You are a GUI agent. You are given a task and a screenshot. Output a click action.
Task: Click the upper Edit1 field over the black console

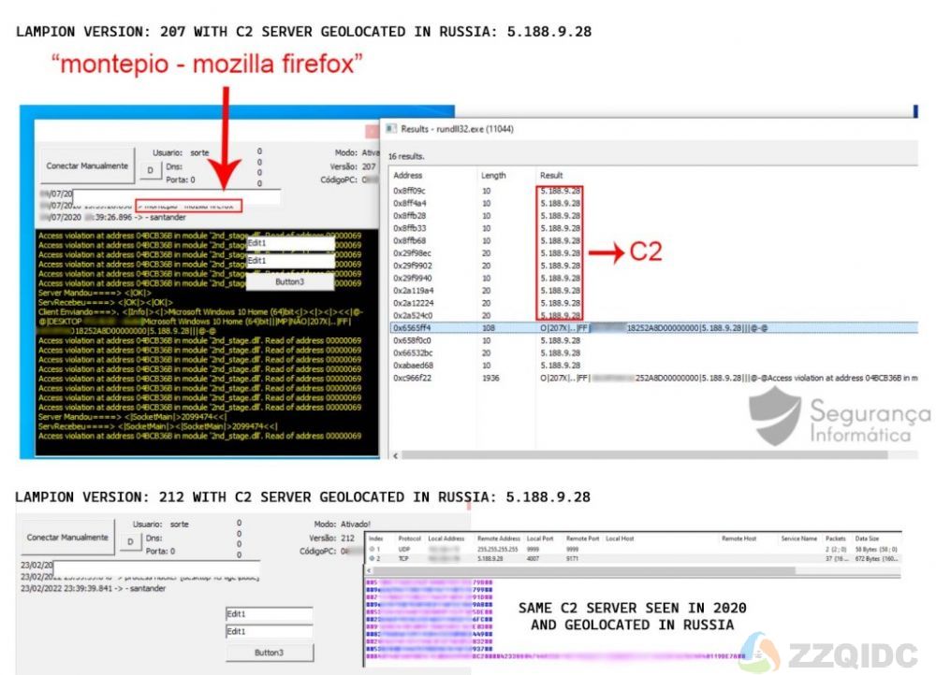(x=290, y=243)
